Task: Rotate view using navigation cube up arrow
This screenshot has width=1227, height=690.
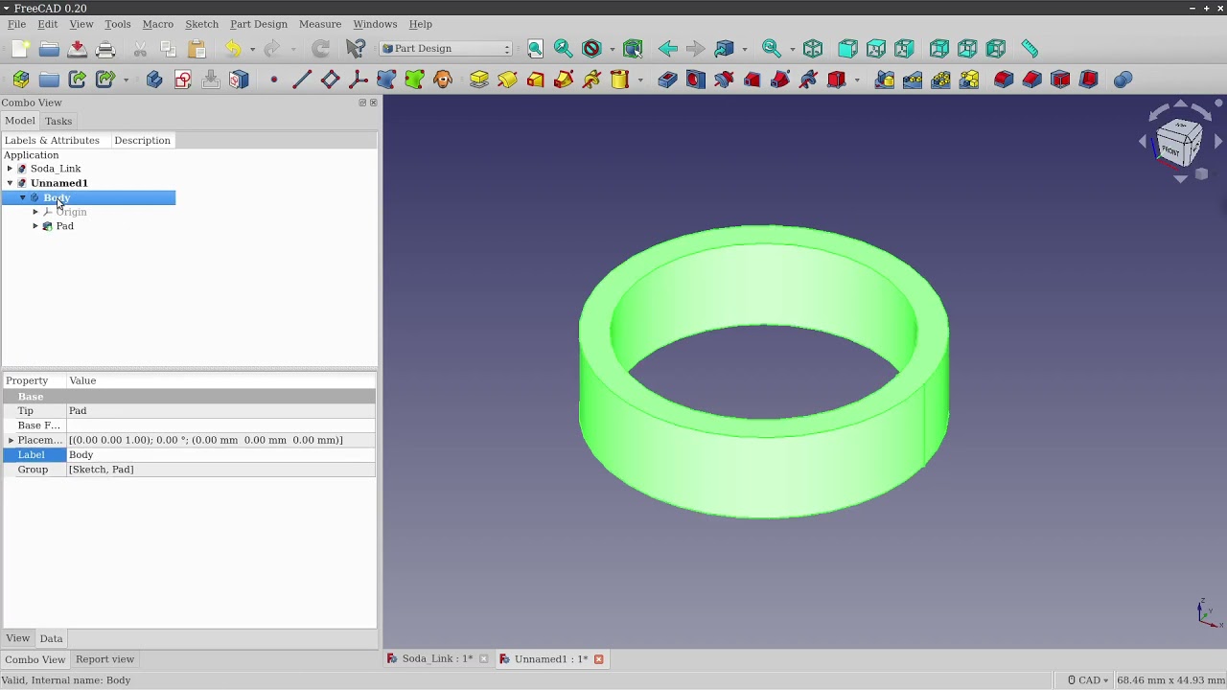Action: tap(1180, 103)
